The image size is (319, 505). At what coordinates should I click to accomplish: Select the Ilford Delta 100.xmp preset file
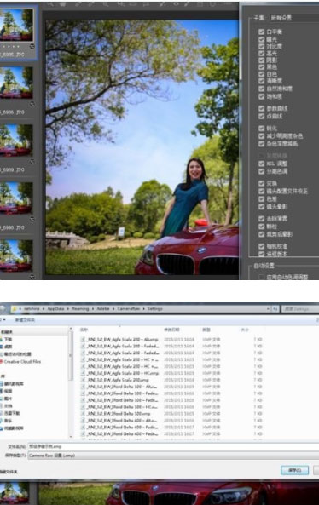click(x=119, y=414)
